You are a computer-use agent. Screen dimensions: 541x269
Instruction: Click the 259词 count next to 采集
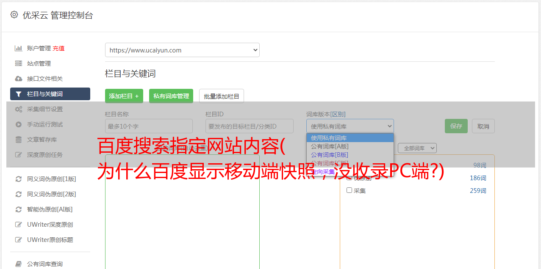click(x=478, y=191)
